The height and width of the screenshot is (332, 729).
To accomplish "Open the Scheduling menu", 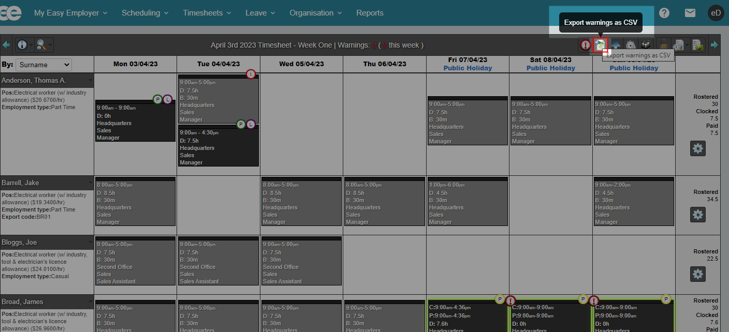I will click(x=145, y=13).
